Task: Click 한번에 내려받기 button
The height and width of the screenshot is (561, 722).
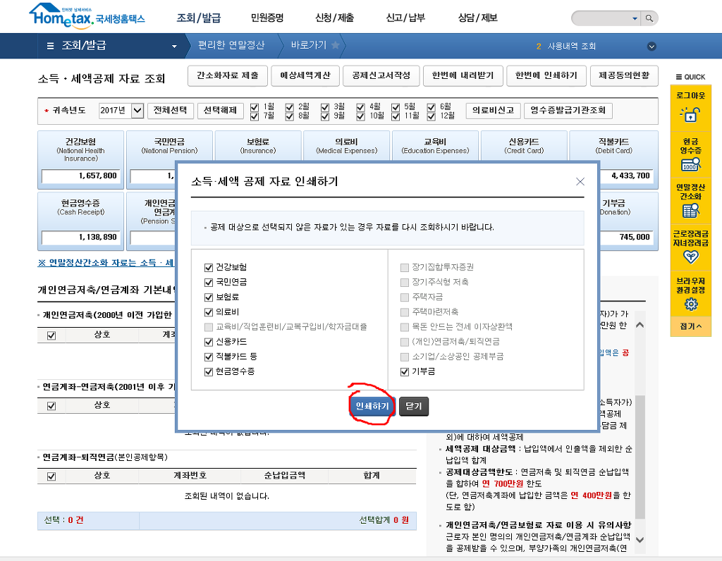Action: point(463,75)
